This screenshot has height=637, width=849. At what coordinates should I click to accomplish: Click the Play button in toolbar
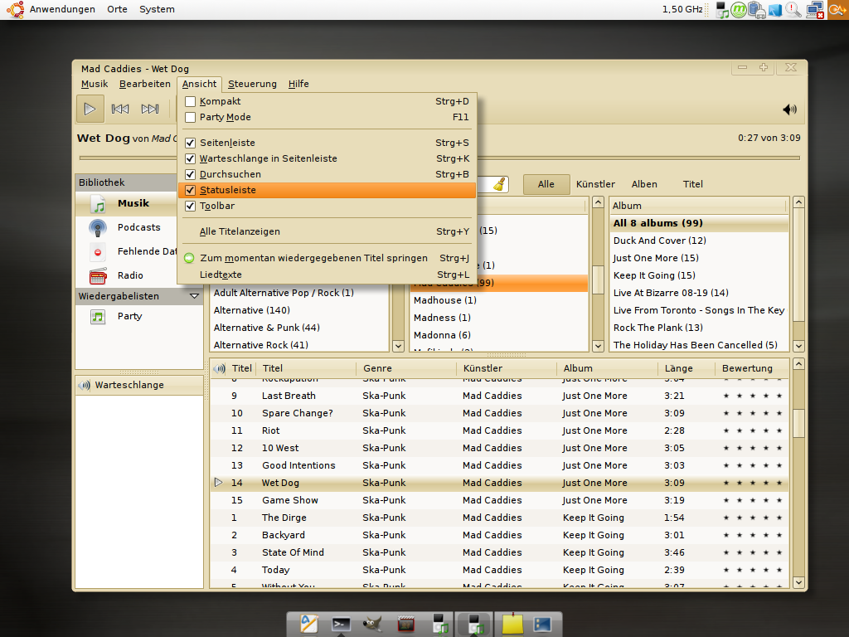coord(90,109)
